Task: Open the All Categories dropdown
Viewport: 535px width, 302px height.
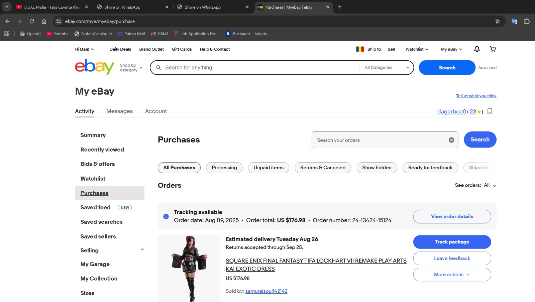Action: (x=387, y=68)
